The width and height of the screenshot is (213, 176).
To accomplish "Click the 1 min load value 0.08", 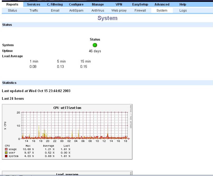I will click(33, 66).
